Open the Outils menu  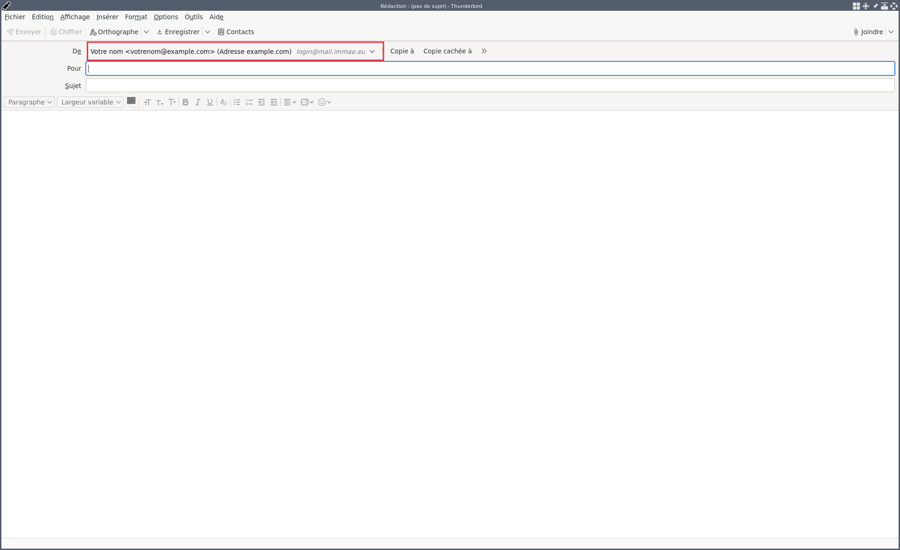(194, 17)
